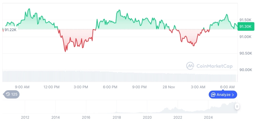Viewport: 259px width, 121px height.
Task: Select 2024 on the overview timeline
Action: coord(208,117)
